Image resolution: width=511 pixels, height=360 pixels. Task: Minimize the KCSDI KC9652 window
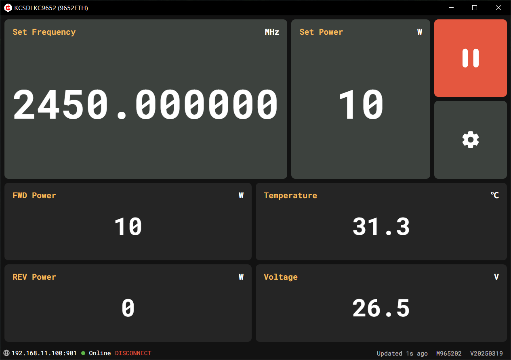451,8
